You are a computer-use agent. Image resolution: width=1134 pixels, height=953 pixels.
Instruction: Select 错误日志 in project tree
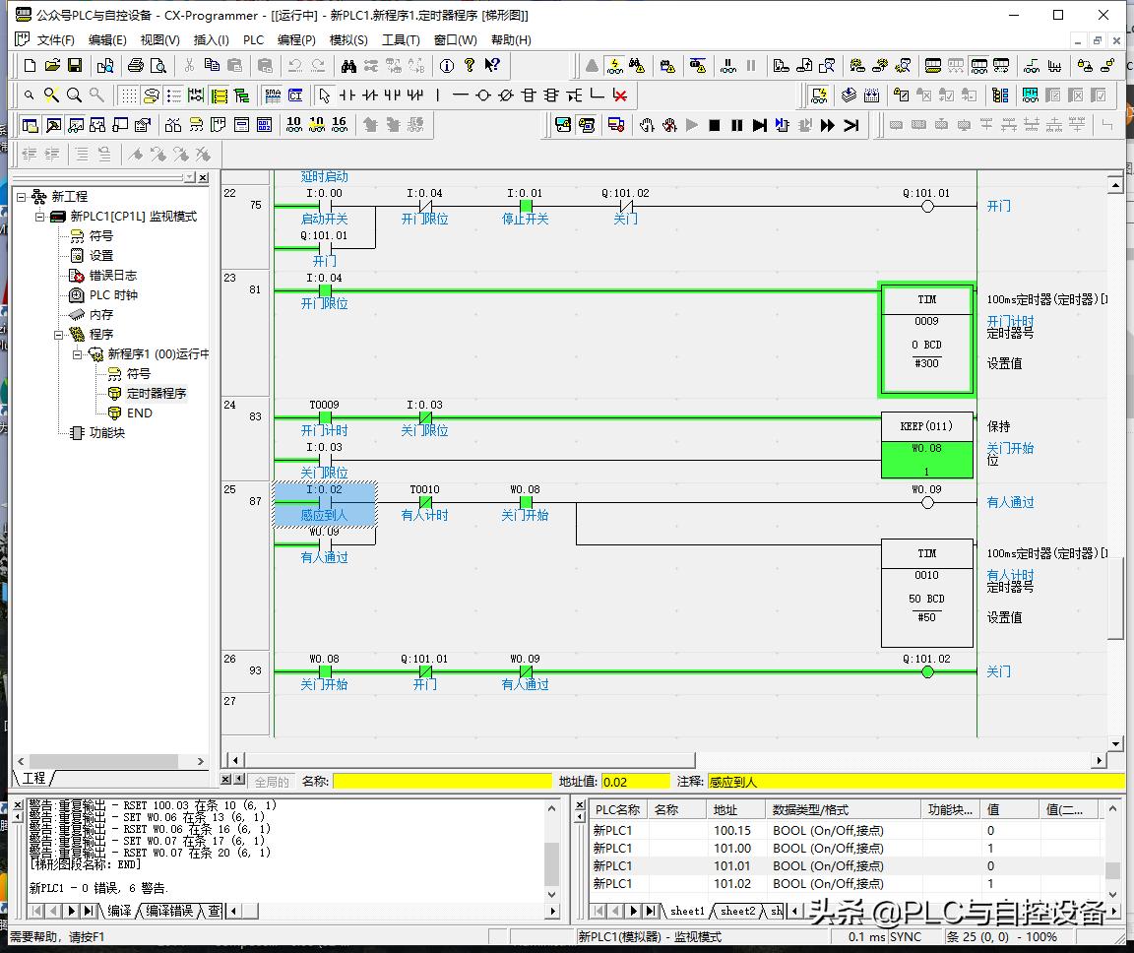[x=112, y=276]
